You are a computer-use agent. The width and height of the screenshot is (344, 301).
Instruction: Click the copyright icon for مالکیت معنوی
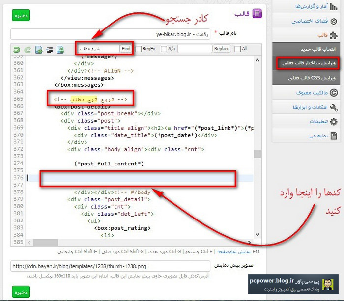334,93
